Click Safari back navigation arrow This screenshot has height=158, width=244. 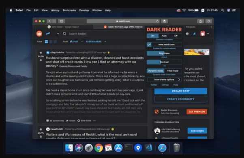click(x=49, y=21)
